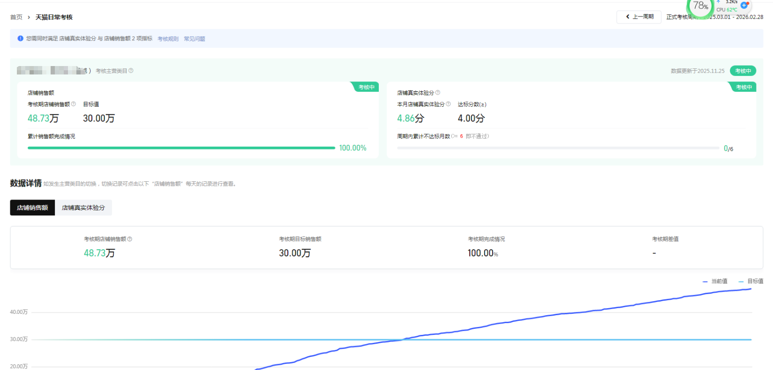Switch to the 店铺真实体验分 tab
This screenshot has height=370, width=773.
(x=83, y=207)
